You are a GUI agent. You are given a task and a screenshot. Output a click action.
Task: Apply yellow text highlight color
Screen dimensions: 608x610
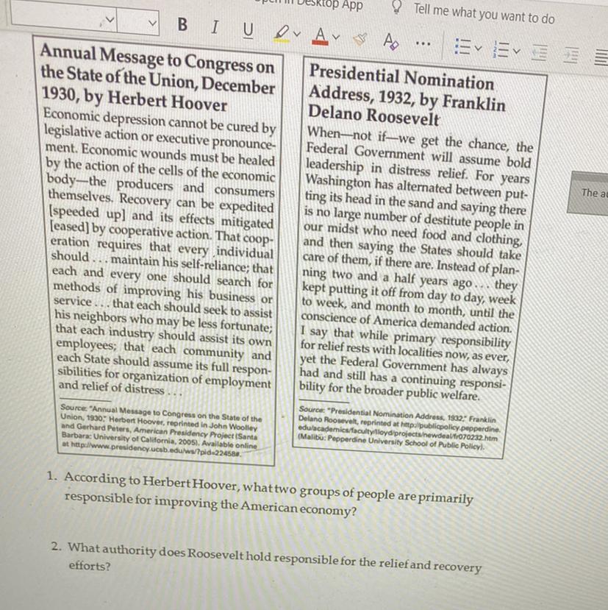click(282, 33)
